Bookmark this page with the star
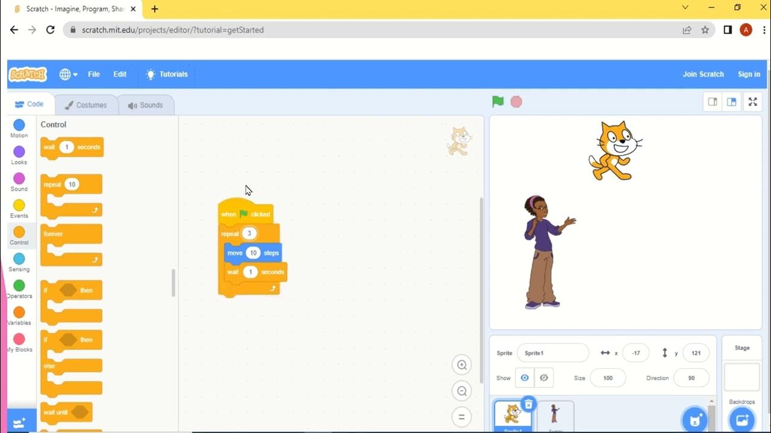This screenshot has width=771, height=433. coord(705,29)
